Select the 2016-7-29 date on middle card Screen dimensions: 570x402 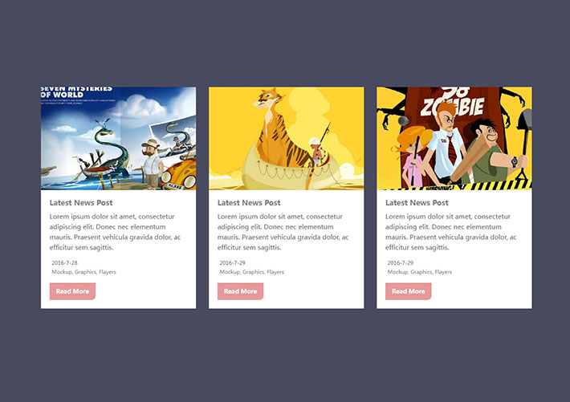pyautogui.click(x=232, y=262)
